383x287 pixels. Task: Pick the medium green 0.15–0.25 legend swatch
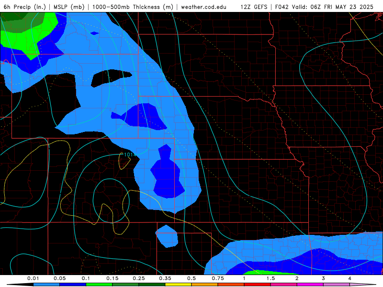tap(125, 285)
